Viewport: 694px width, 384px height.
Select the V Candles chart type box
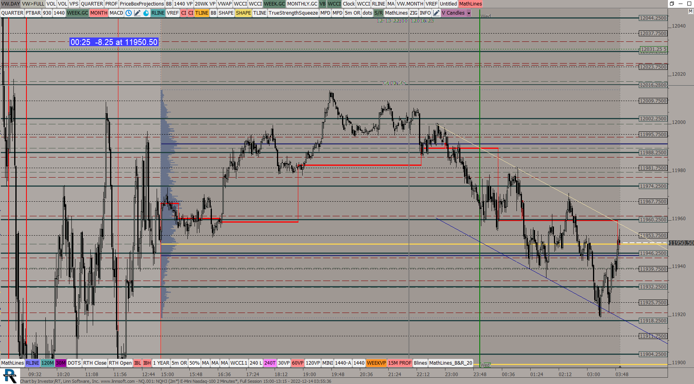tap(453, 13)
